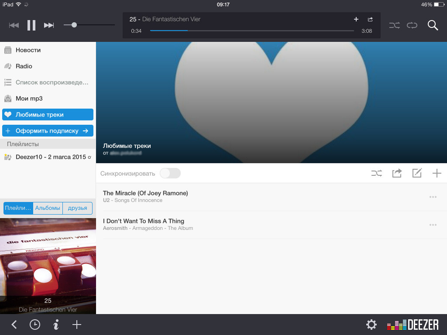447x335 pixels.
Task: Skip to the next track
Action: tap(49, 25)
